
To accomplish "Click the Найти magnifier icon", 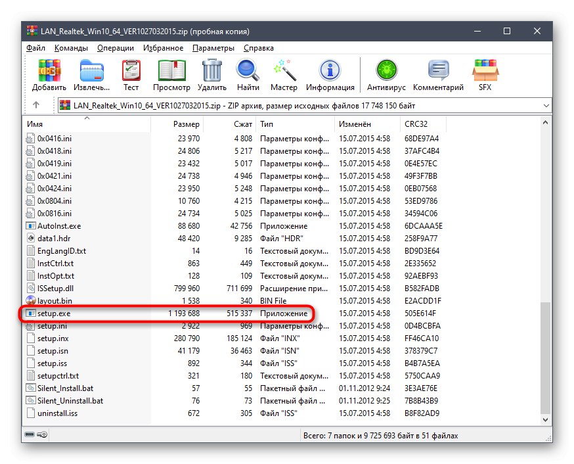I will [x=248, y=70].
